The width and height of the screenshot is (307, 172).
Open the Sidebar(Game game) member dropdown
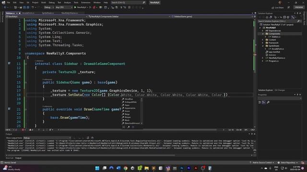pos(212,17)
